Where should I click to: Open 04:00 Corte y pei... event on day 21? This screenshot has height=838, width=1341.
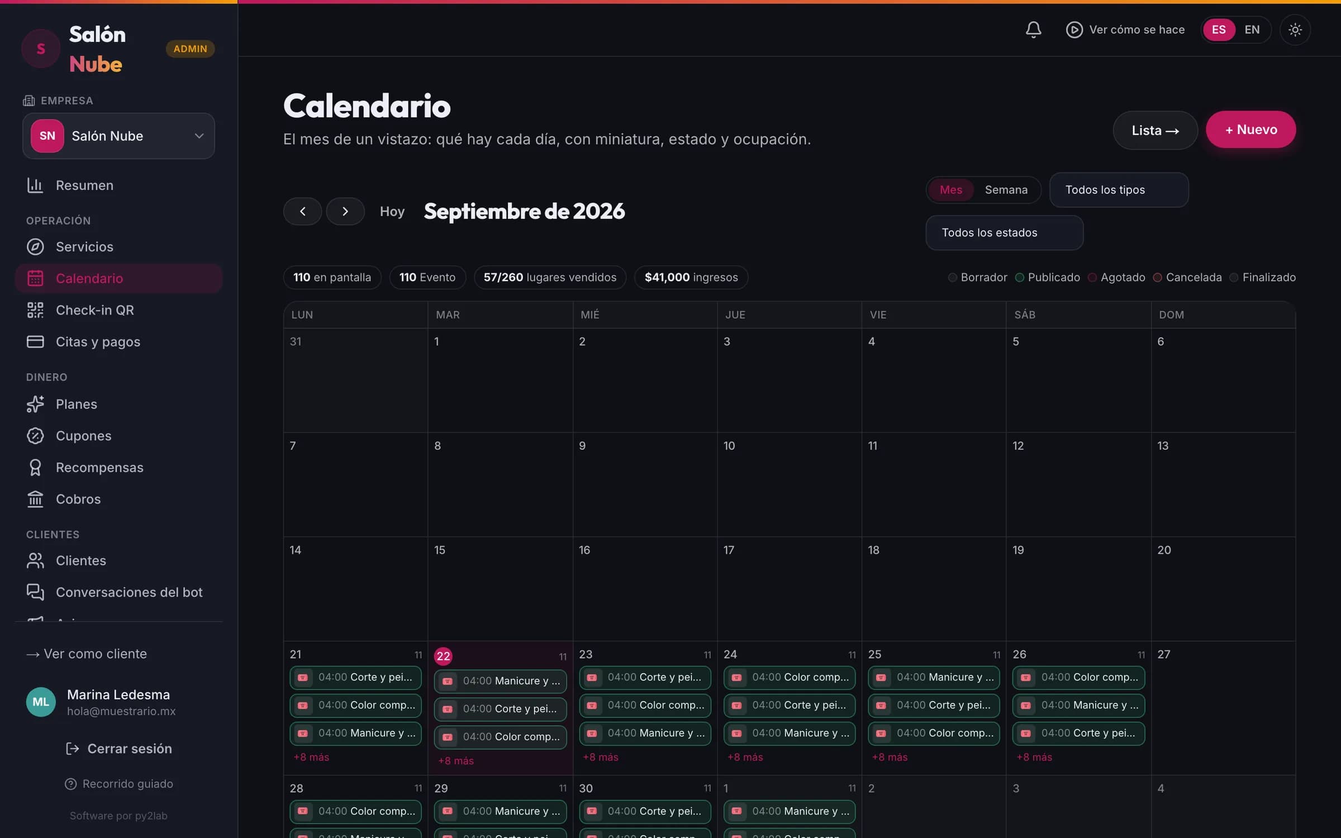click(355, 677)
